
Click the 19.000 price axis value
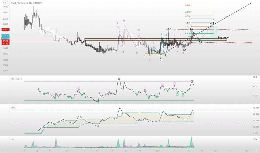6,60
